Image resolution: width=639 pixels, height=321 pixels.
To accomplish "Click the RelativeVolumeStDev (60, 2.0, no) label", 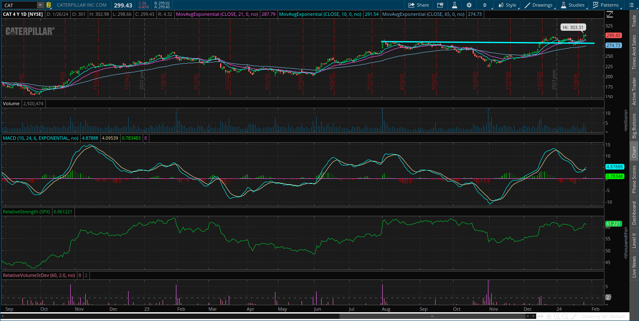I will (39, 275).
